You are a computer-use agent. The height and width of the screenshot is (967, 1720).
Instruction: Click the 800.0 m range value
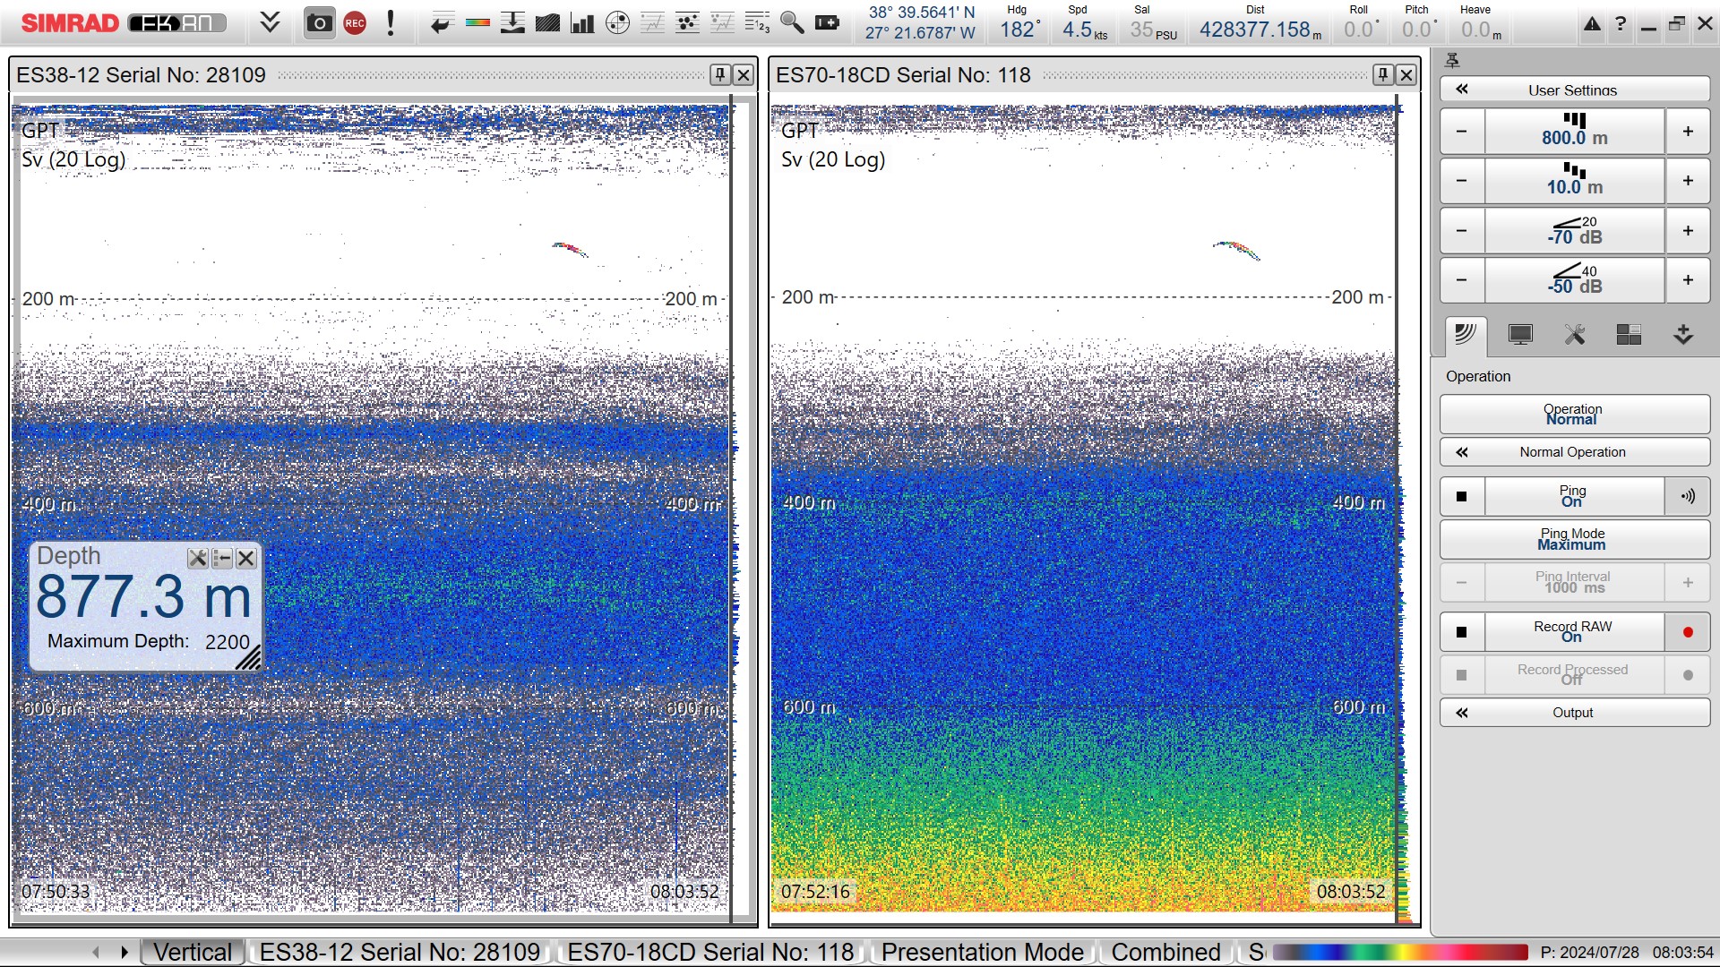point(1575,132)
